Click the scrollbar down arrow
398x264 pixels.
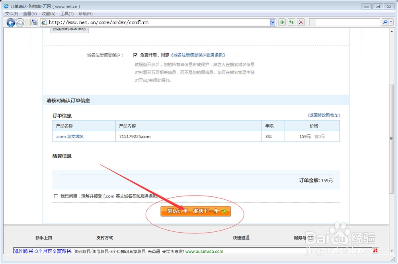click(392, 251)
